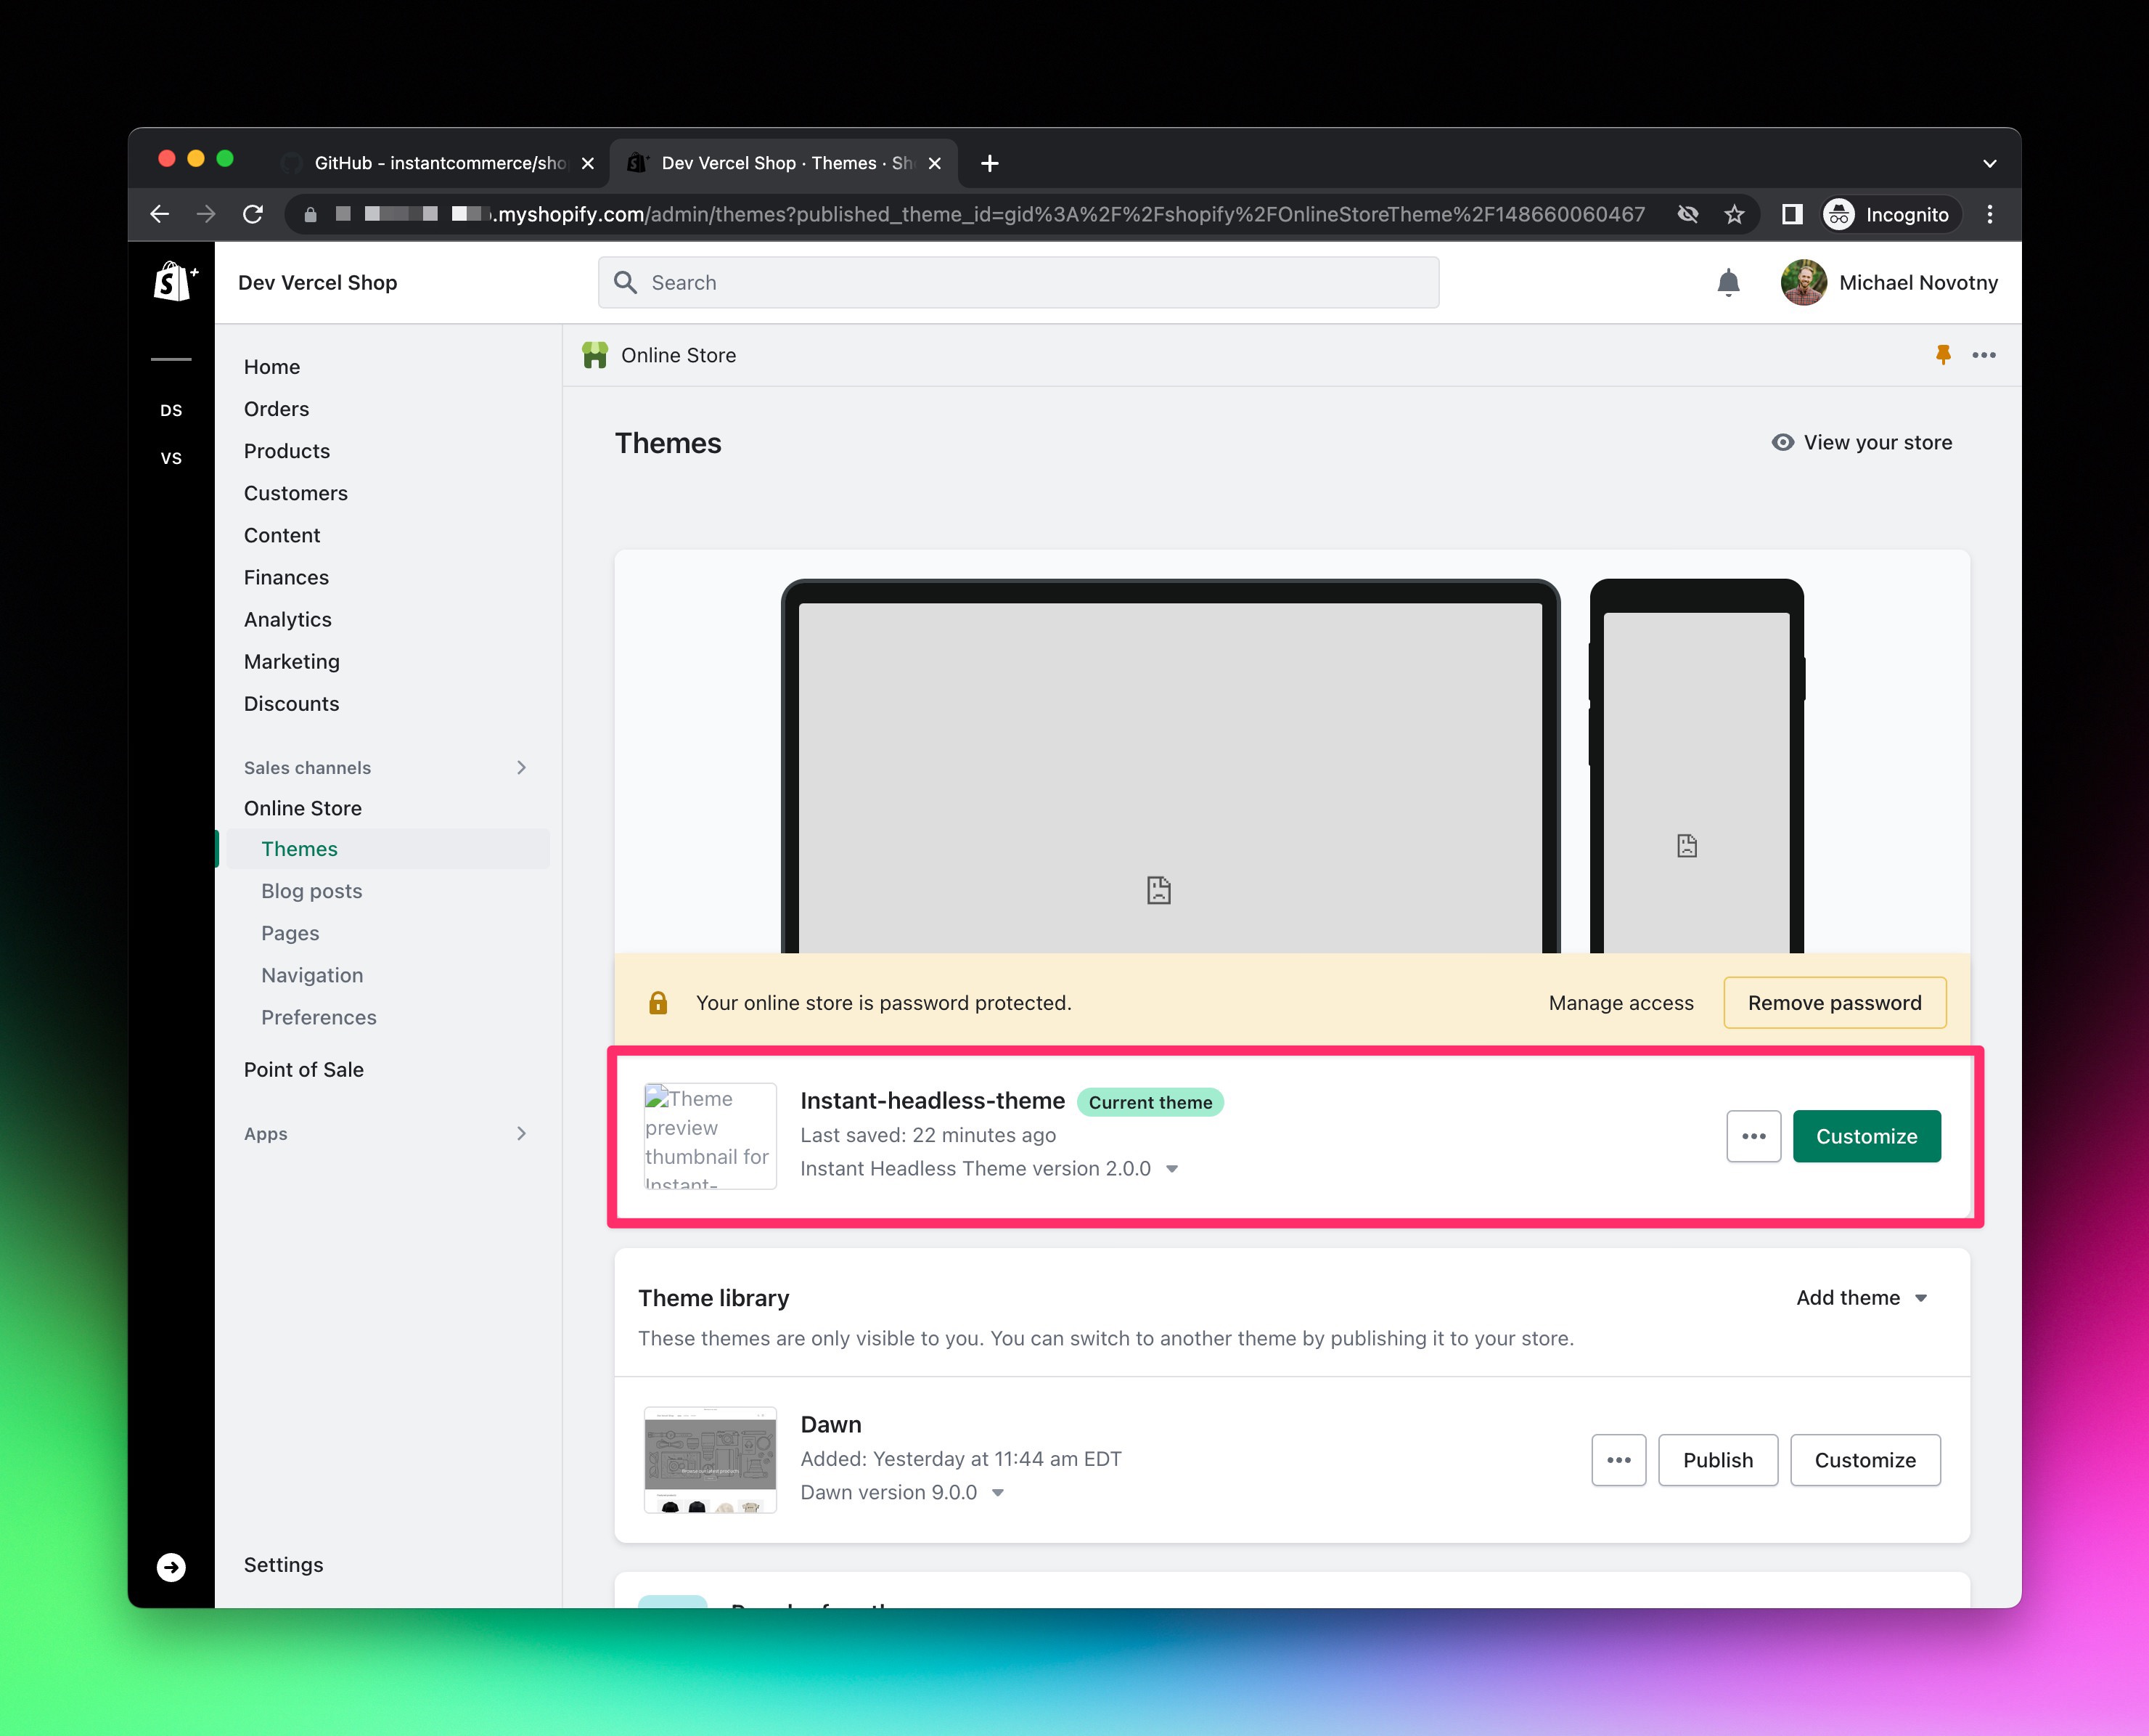Open the Add theme dropdown

coord(1862,1298)
